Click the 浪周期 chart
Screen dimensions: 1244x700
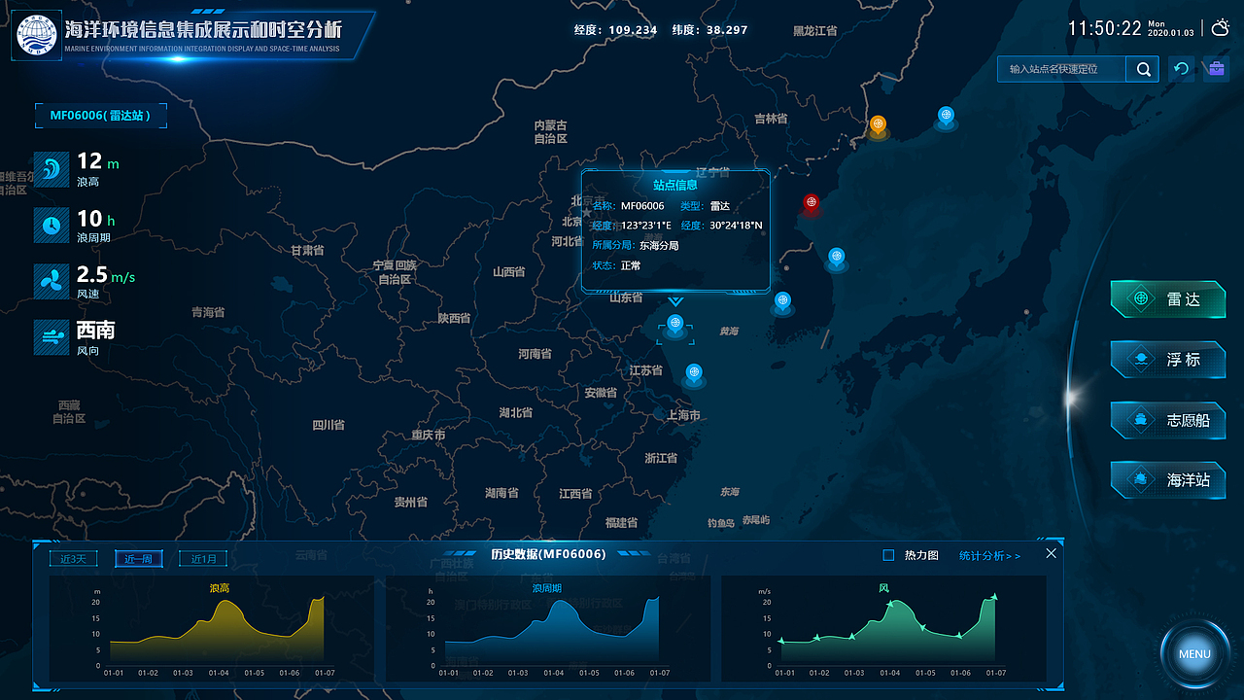point(548,629)
